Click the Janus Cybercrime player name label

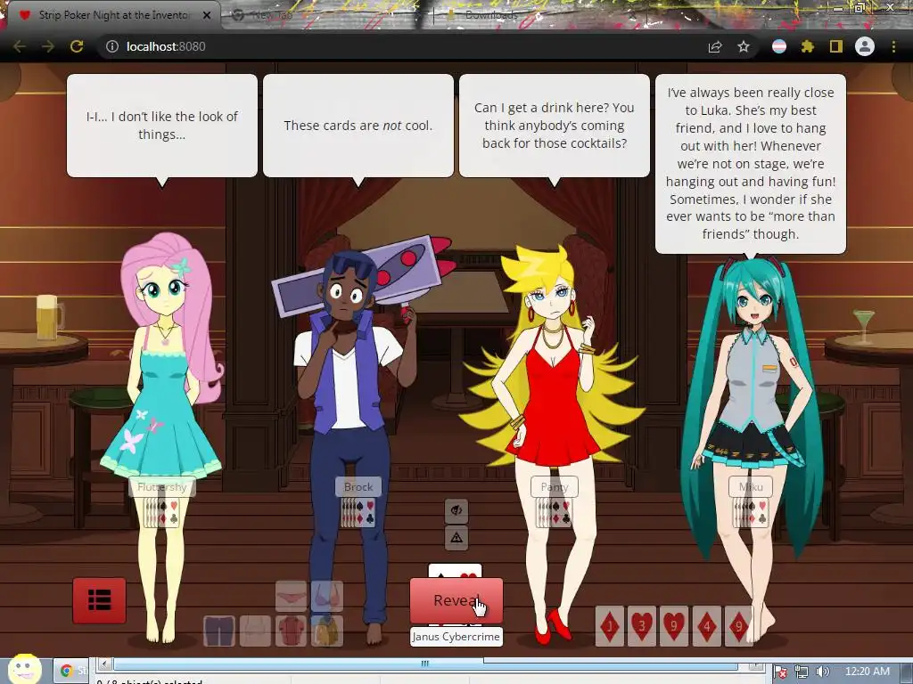(x=456, y=636)
